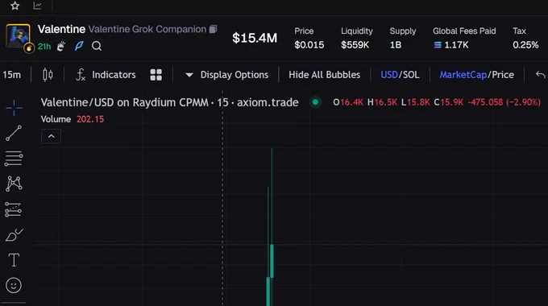The image size is (548, 306).
Task: Open the emoji sticker tool
Action: coord(14,285)
